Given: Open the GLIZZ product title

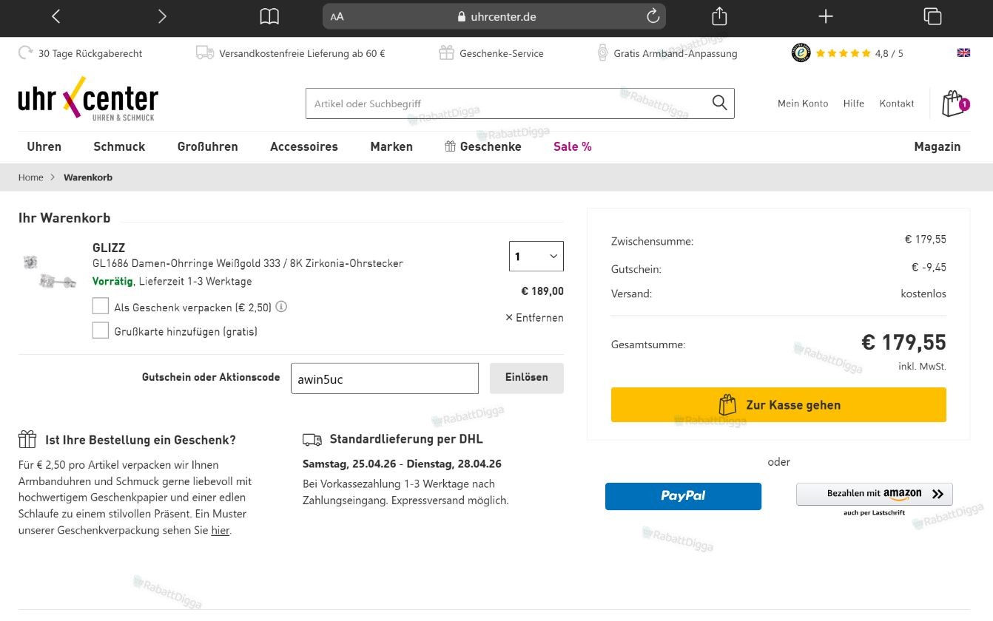Looking at the screenshot, I should (109, 248).
